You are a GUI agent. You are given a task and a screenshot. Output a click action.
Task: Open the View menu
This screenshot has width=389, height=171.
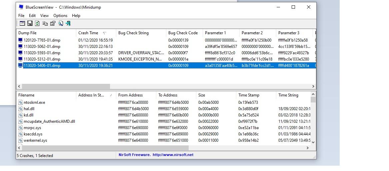(44, 16)
